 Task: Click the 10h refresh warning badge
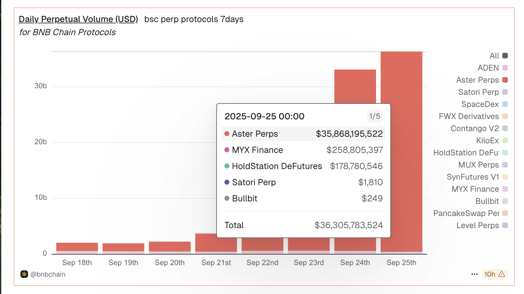click(494, 274)
